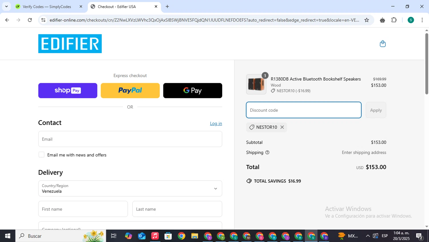Focus the Email input field
This screenshot has width=429, height=242.
pos(130,139)
